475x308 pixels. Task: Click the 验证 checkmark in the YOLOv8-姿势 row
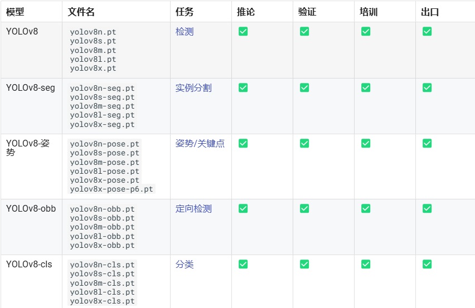click(x=304, y=143)
